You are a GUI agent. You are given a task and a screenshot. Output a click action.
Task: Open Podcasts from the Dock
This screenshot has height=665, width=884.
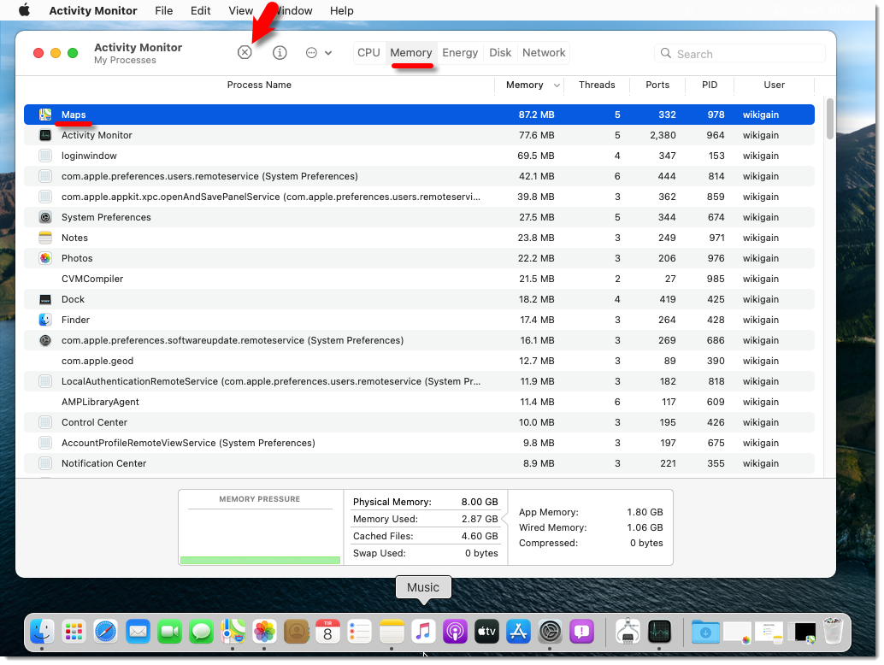pyautogui.click(x=455, y=631)
